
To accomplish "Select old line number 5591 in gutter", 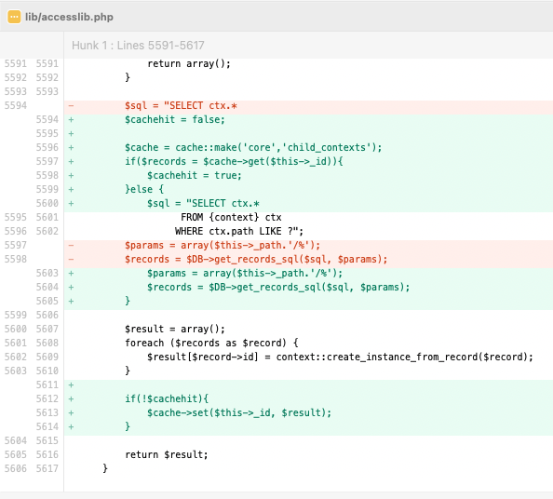I will point(16,63).
